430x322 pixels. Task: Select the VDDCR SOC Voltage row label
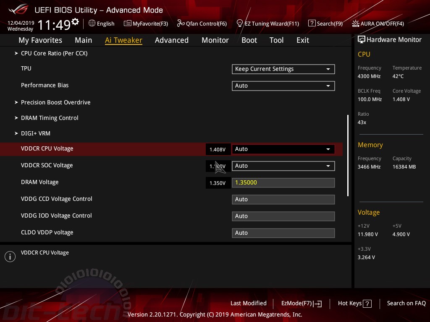(47, 165)
